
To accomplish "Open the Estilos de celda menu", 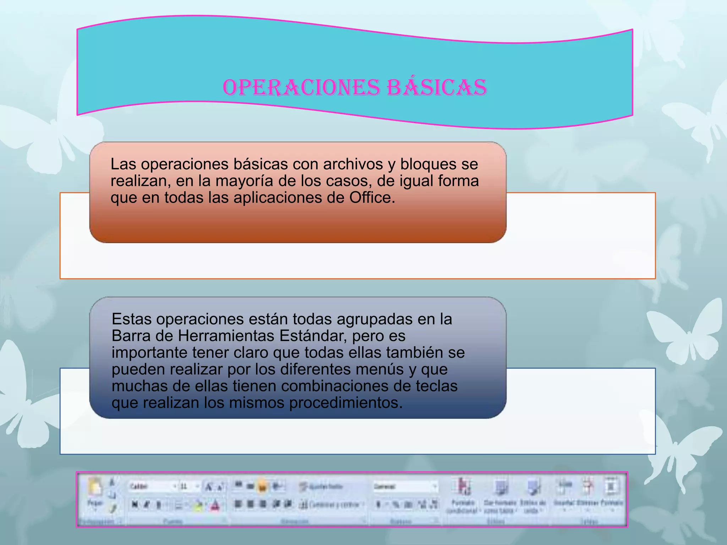I will (x=533, y=496).
